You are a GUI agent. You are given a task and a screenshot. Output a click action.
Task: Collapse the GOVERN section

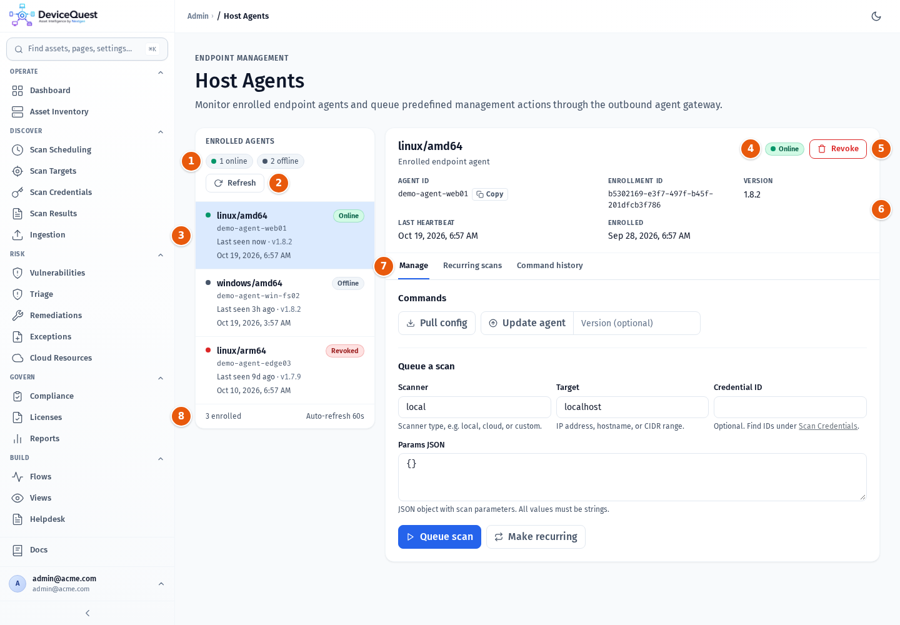161,378
